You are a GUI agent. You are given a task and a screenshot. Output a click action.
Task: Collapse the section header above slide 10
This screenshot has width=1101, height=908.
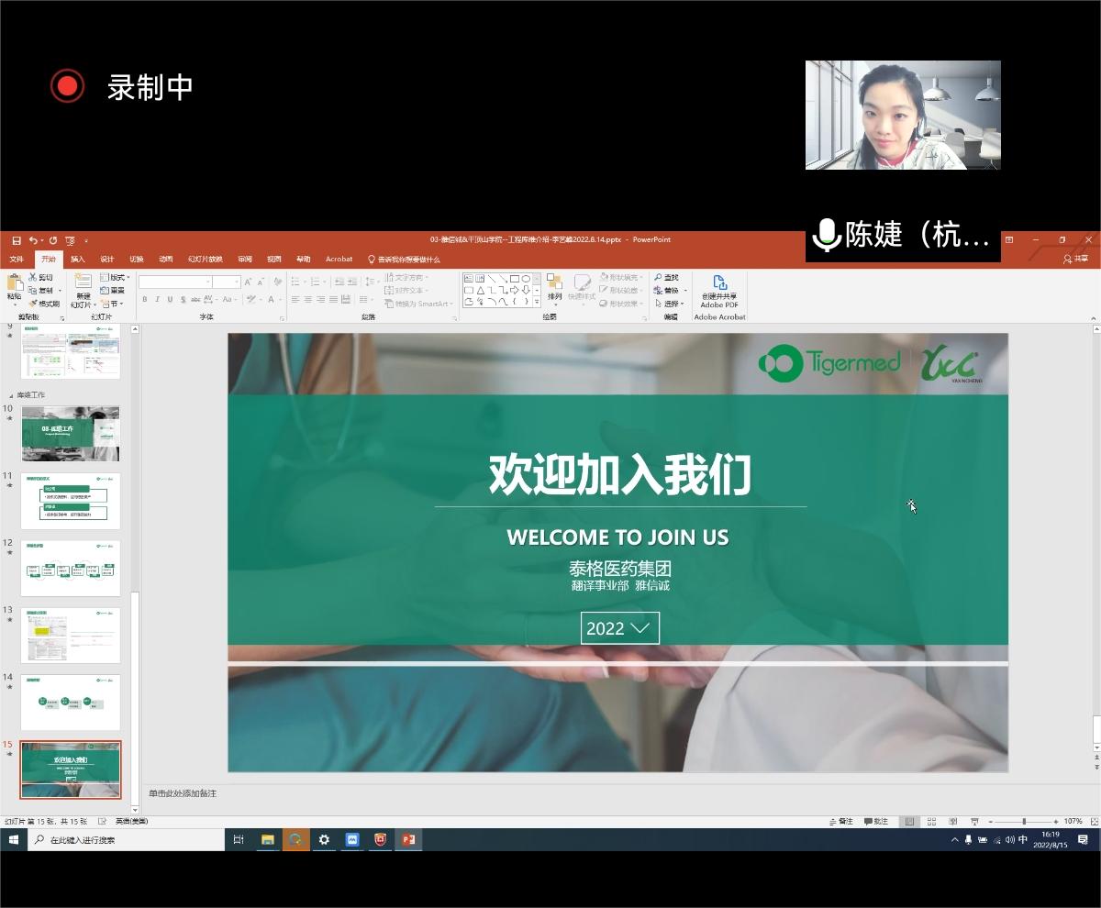(x=12, y=395)
